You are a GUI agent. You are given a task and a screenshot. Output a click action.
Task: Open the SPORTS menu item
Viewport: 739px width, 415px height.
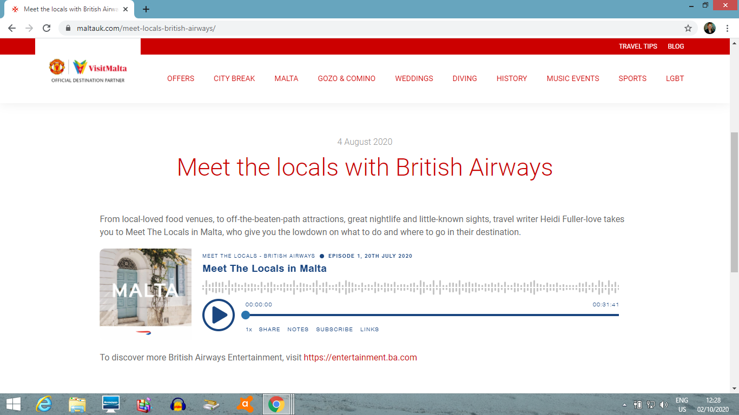coord(632,78)
